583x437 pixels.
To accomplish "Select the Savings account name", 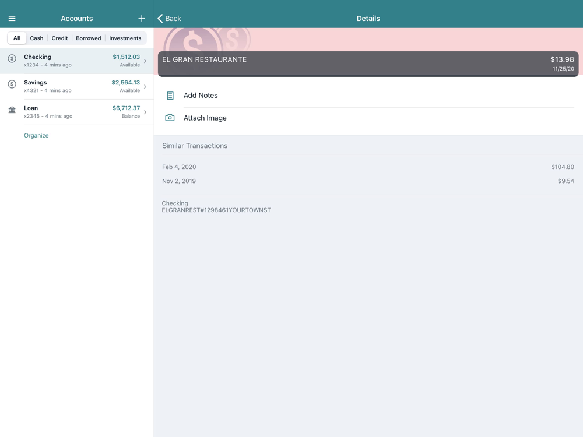I will tap(36, 83).
